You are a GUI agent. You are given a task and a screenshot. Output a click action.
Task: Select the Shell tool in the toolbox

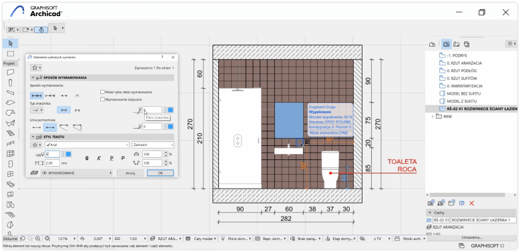point(10,123)
